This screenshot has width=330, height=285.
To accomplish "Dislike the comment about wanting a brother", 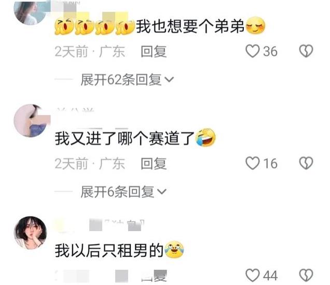I will (x=306, y=51).
